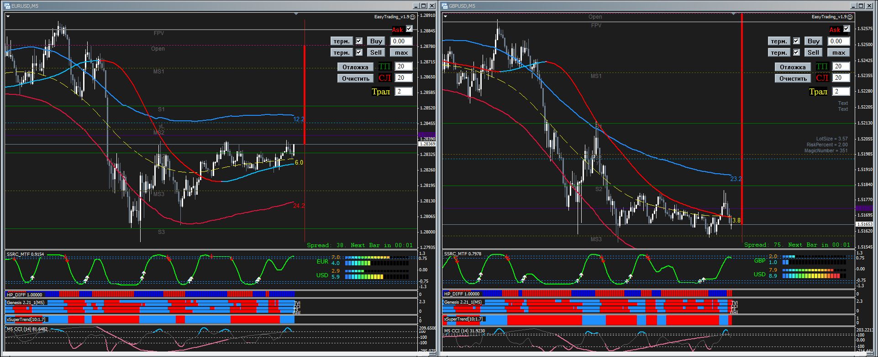Click the EUR strength meter bar

point(377,260)
